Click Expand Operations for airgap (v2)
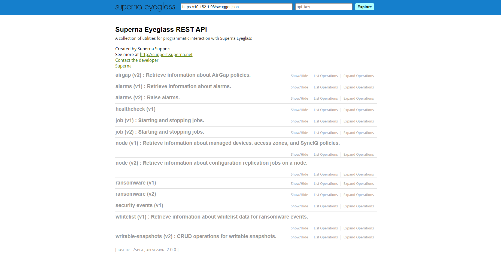501x258 pixels. 359,76
